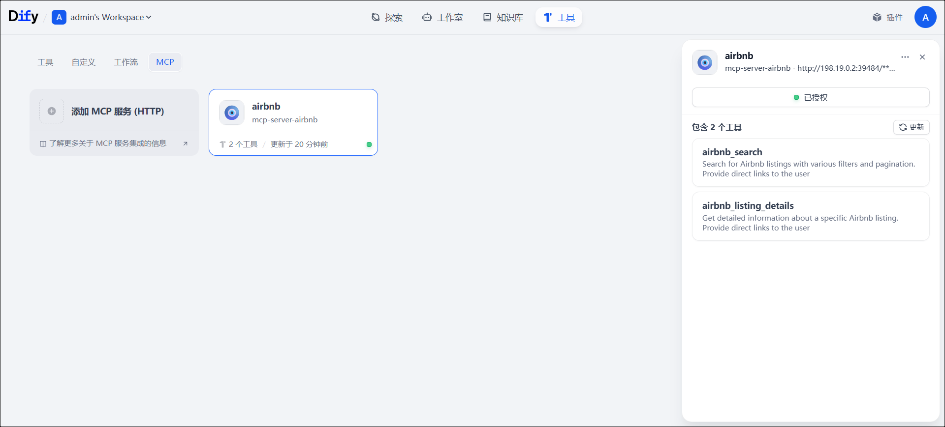Click the Dify logo

[x=23, y=17]
